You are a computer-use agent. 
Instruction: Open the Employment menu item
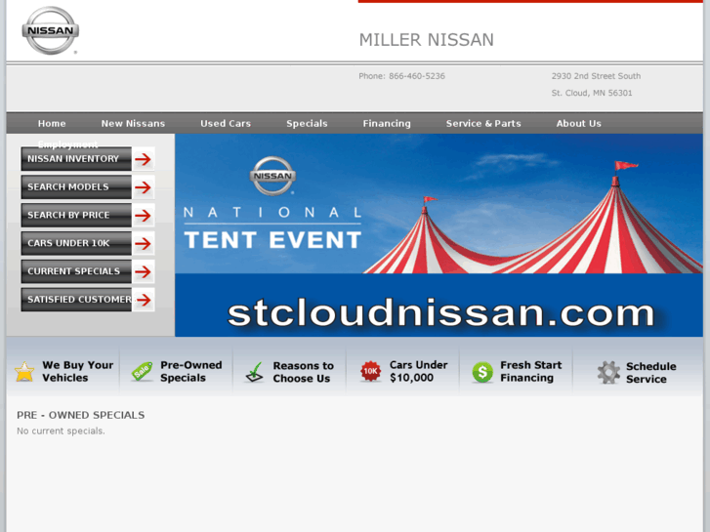(68, 143)
